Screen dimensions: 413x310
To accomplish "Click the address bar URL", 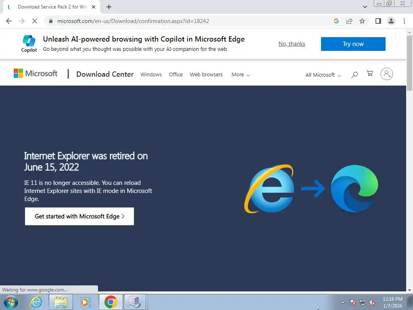I will pos(133,21).
